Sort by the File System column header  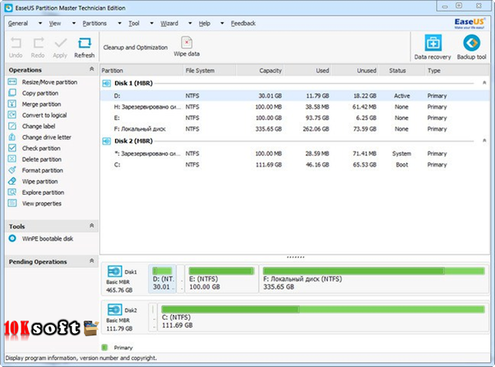(x=210, y=70)
